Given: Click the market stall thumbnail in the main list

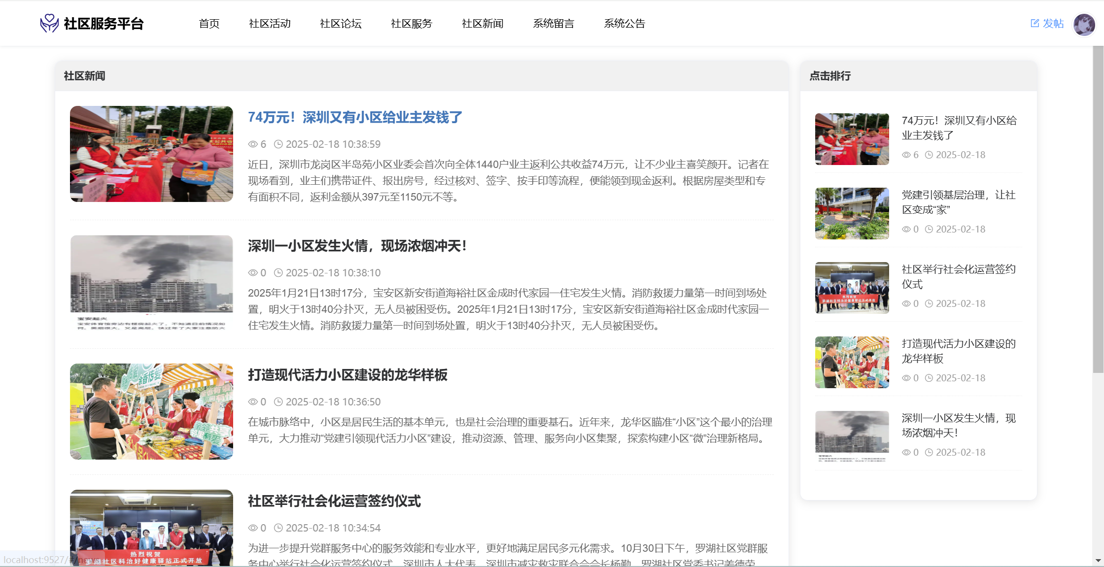Looking at the screenshot, I should (151, 411).
